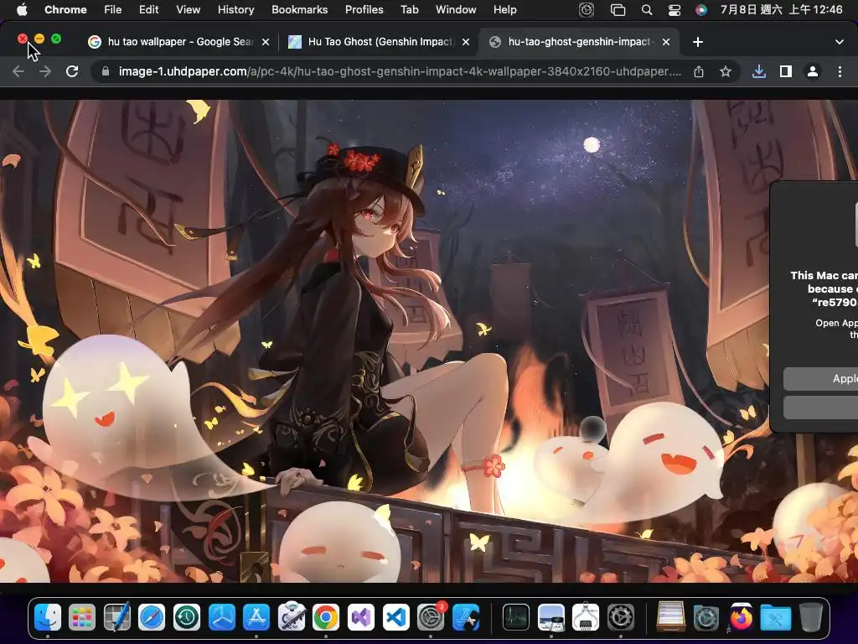The height and width of the screenshot is (644, 858).
Task: Open the Bookmarks menu
Action: click(299, 10)
